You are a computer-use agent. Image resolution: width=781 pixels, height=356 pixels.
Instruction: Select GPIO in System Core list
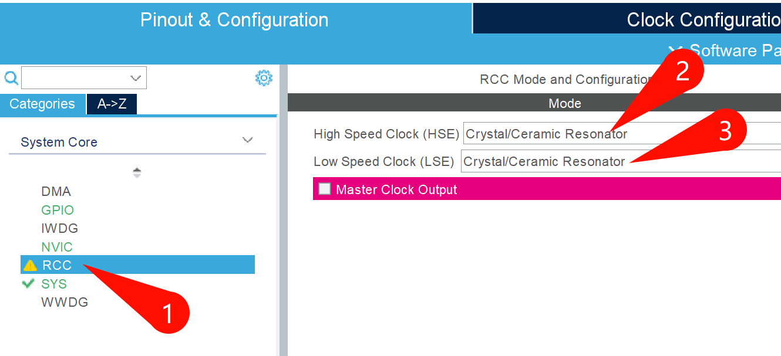coord(58,210)
